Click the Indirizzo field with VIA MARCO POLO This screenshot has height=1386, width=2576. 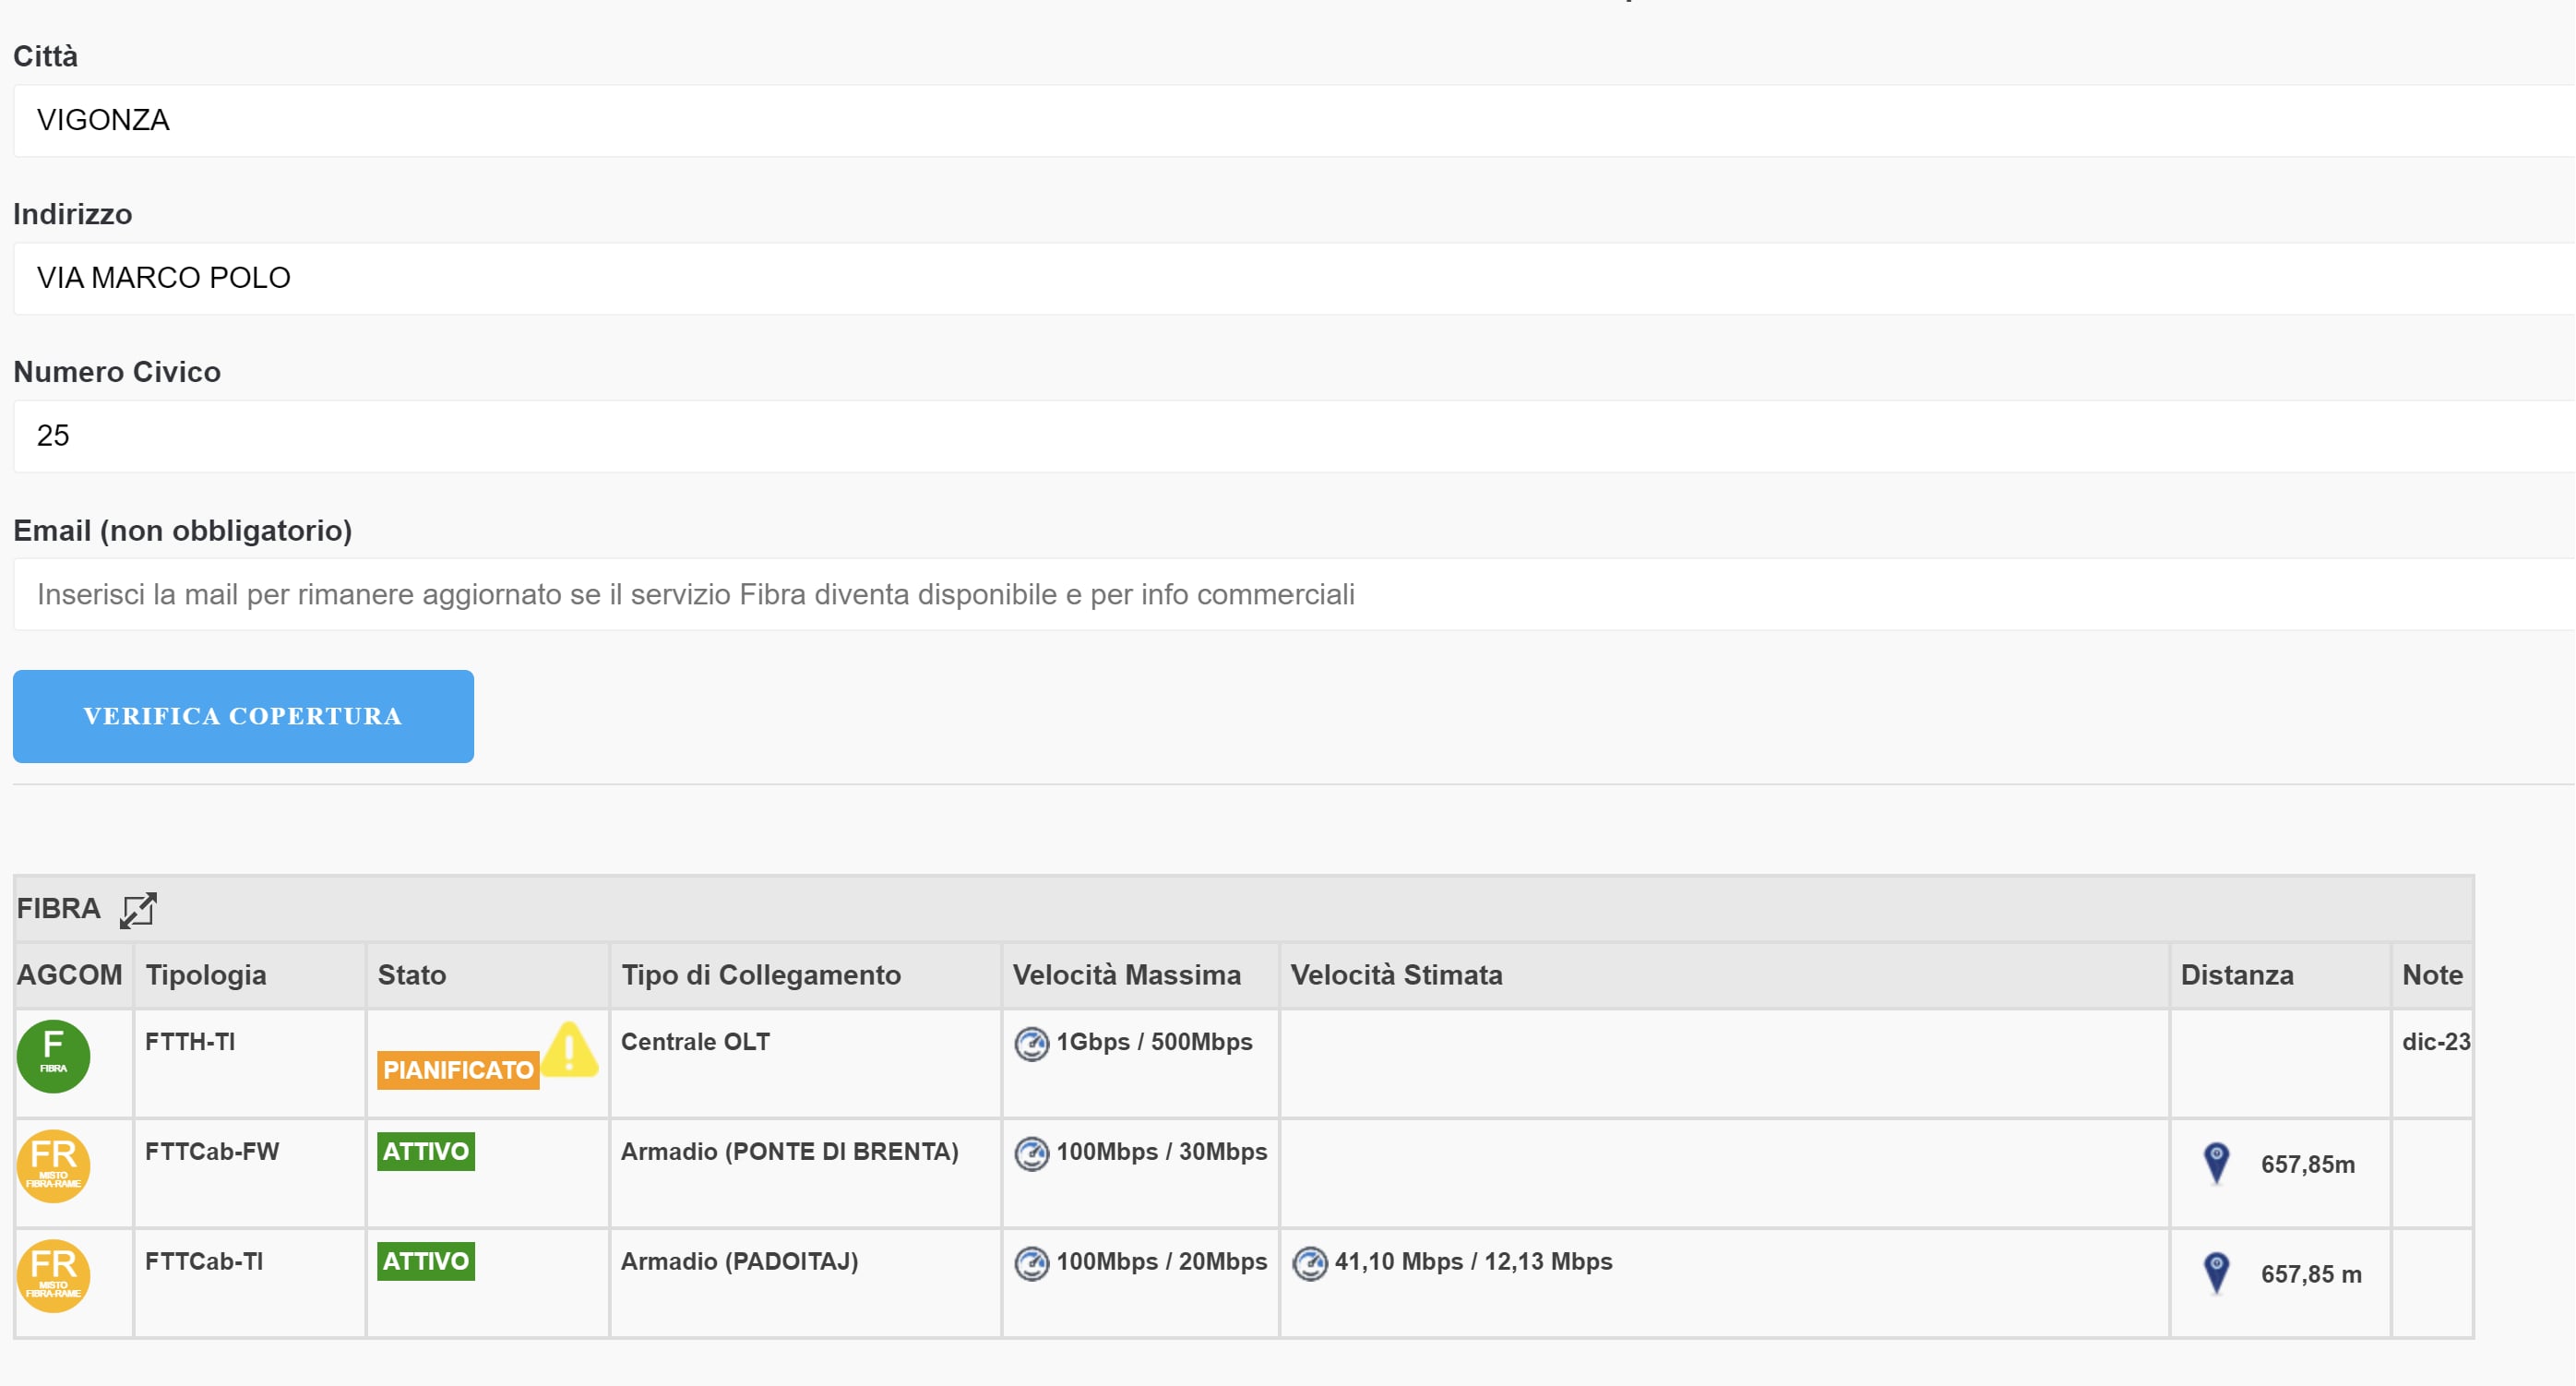click(x=1288, y=278)
